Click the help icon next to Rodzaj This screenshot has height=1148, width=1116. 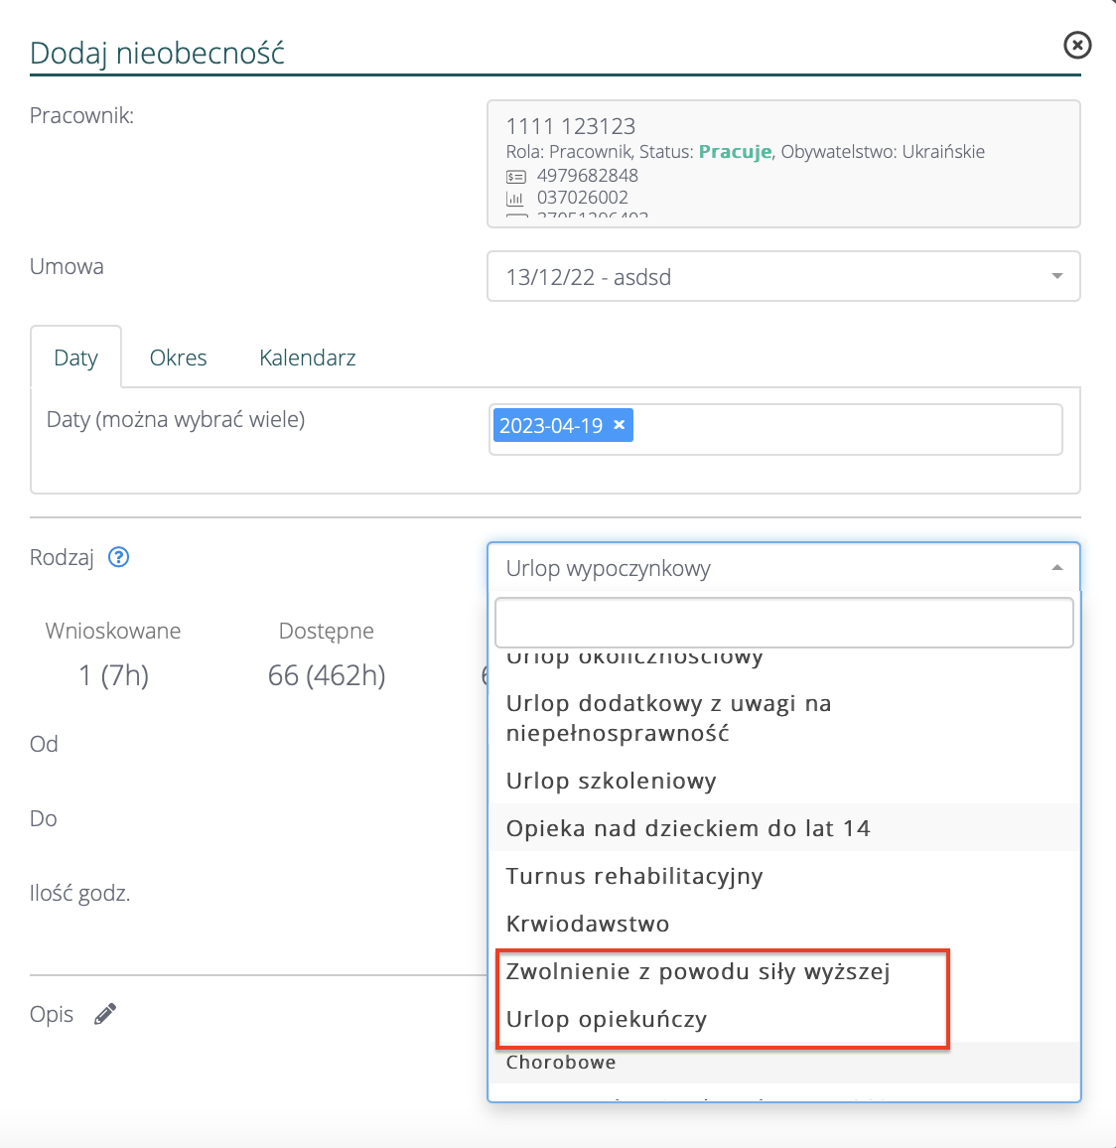pyautogui.click(x=119, y=557)
